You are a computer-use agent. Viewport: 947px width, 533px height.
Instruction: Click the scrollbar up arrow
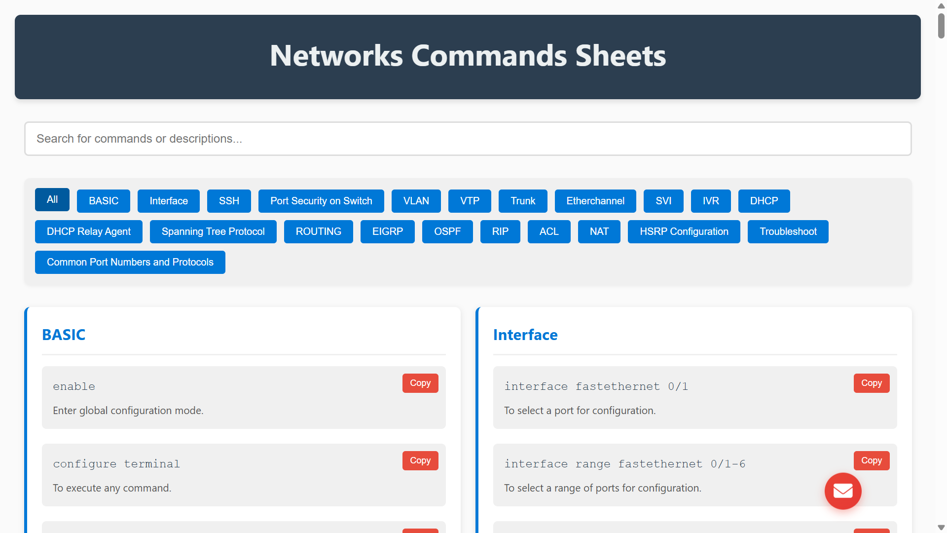tap(941, 5)
